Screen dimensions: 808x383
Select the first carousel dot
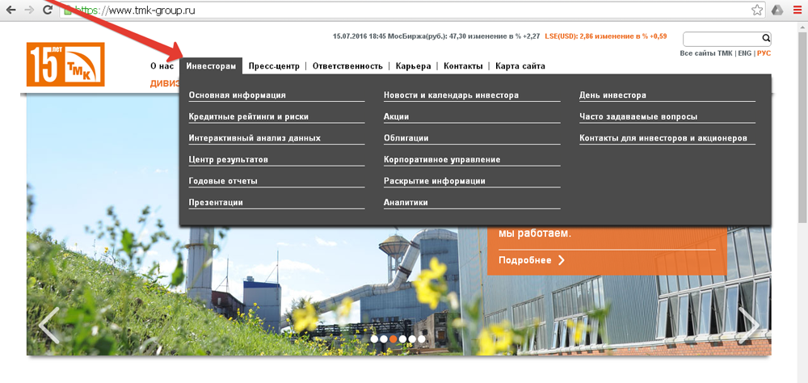tap(374, 339)
